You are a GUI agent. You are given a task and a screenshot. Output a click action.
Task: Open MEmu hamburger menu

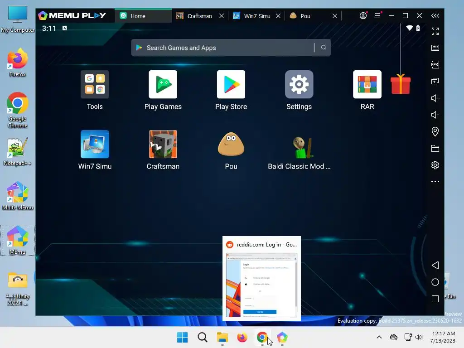pos(377,16)
